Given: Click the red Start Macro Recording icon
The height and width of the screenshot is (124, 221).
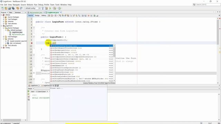Looking at the screenshot, I should [89, 15].
